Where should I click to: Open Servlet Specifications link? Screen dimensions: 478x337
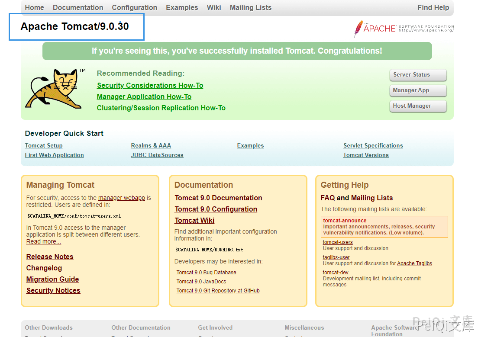point(373,146)
